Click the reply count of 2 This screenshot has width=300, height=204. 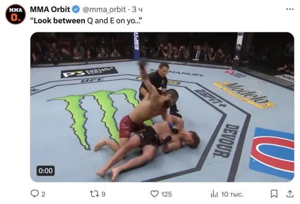(43, 194)
